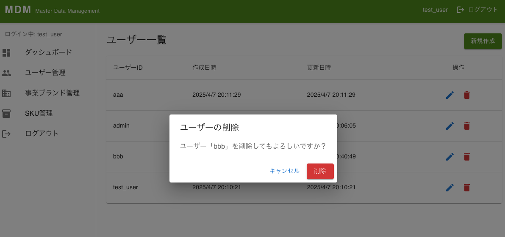Click ログアウト in the sidebar menu

(x=42, y=133)
